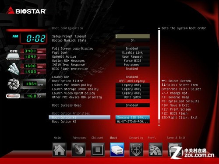Toggle Launch CSM Enabled value

132,77
